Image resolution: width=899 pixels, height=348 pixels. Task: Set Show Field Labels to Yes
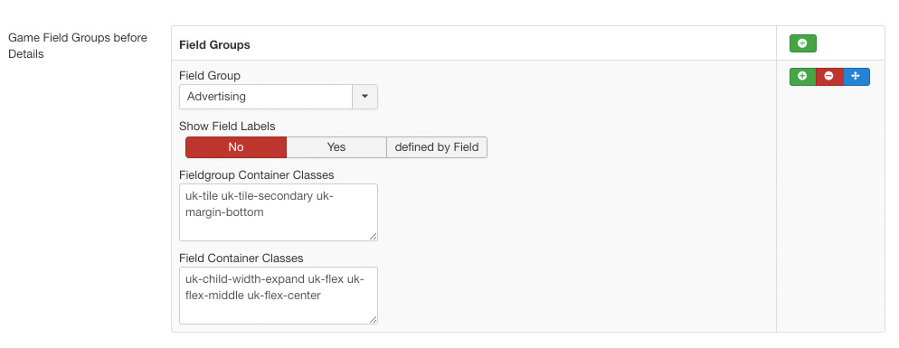click(336, 147)
